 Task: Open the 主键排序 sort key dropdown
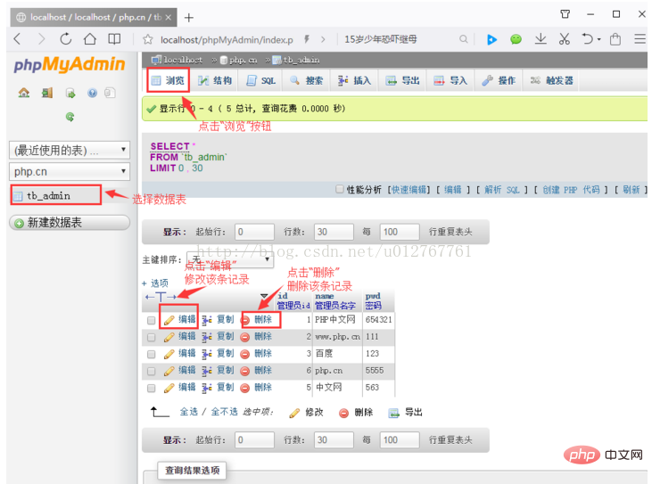point(230,259)
